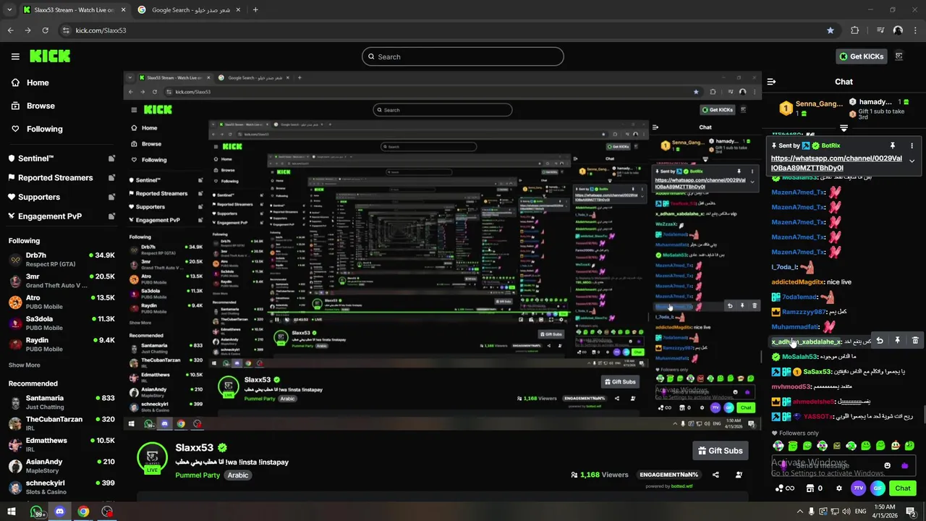Open Windows notification center icon
The height and width of the screenshot is (521, 926).
(911, 512)
